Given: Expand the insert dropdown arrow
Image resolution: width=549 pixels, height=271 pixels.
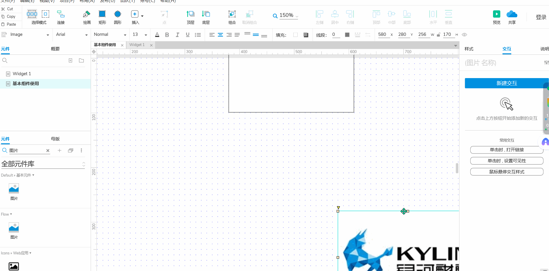Looking at the screenshot, I should tap(142, 16).
